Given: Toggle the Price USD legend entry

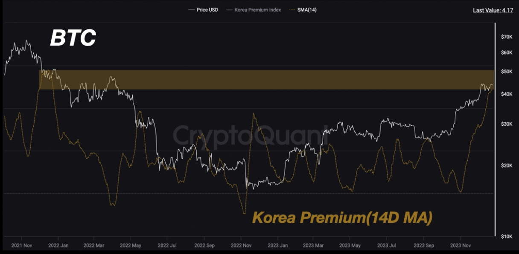Looking at the screenshot, I should tap(207, 10).
